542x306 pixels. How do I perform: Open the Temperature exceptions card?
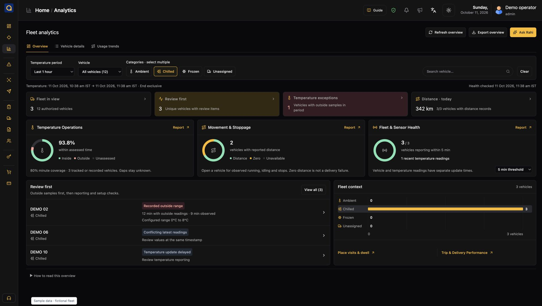pyautogui.click(x=345, y=104)
